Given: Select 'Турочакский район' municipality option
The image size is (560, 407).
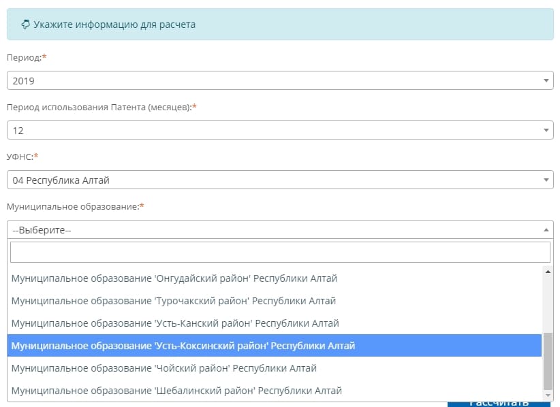Looking at the screenshot, I should pyautogui.click(x=275, y=301).
